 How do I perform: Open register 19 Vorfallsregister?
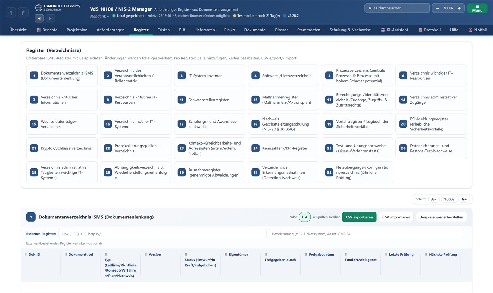point(357,124)
